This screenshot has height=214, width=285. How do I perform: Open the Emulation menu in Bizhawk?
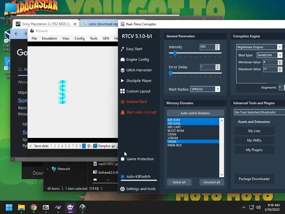tap(50, 38)
